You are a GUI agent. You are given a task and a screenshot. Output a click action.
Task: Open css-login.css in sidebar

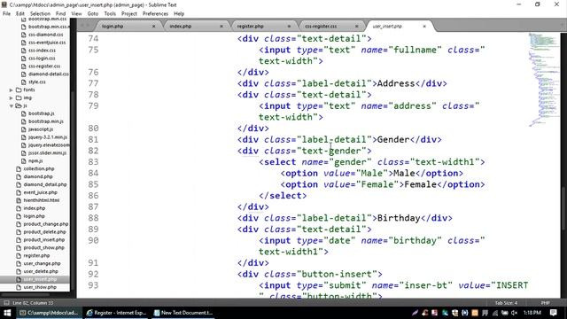click(42, 58)
